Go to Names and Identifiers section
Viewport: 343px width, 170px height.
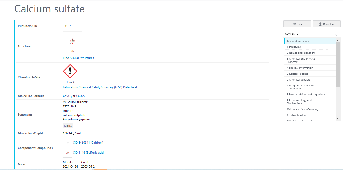pyautogui.click(x=301, y=53)
